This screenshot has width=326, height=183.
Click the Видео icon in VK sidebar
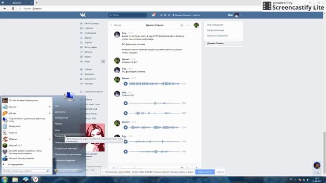coord(81,56)
